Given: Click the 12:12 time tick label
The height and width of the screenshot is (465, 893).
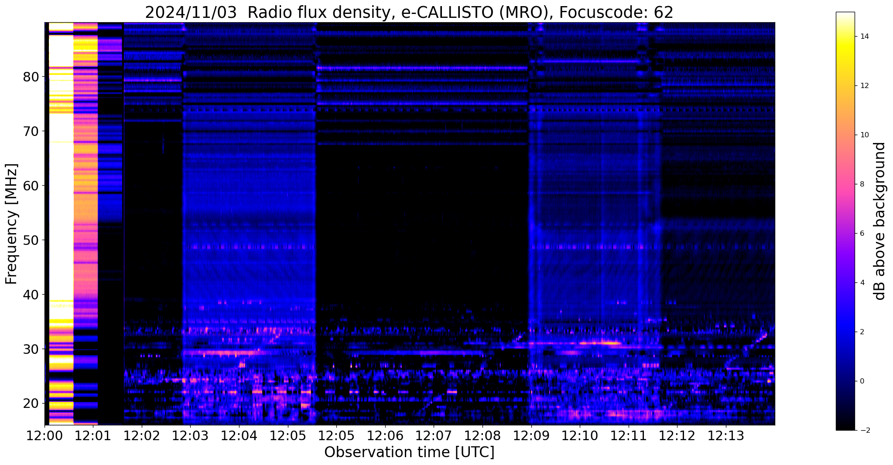Looking at the screenshot, I should (677, 436).
